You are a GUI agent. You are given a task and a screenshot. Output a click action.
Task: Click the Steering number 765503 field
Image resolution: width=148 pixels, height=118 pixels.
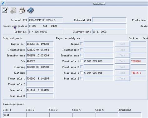click(40, 67)
